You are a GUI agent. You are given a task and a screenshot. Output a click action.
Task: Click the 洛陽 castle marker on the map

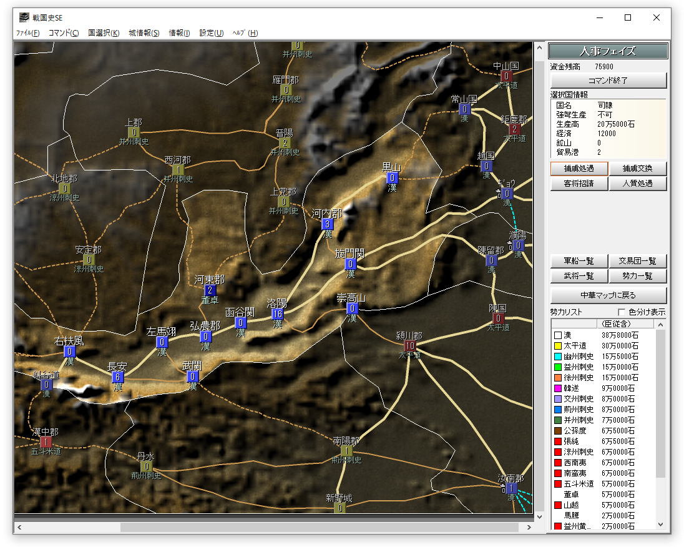[x=278, y=314]
